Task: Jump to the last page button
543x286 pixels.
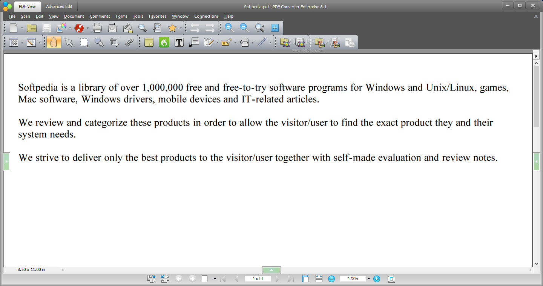Action: (x=291, y=279)
